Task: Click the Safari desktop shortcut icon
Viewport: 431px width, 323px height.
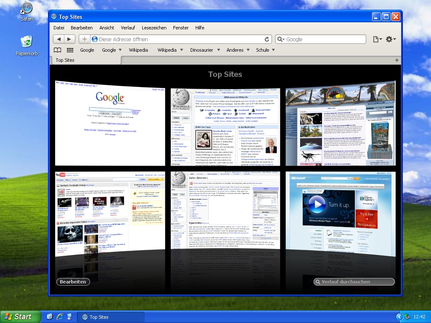Action: (x=27, y=8)
